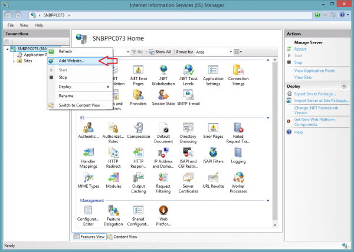Open Session State feature

tap(163, 98)
